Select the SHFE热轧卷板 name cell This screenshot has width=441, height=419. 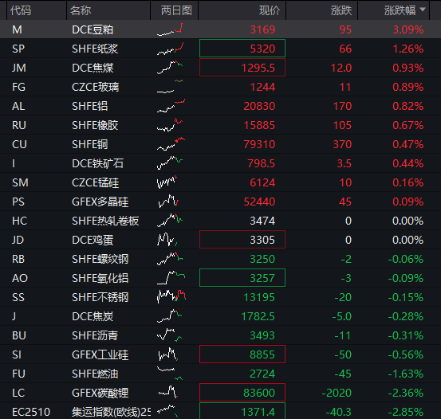click(105, 221)
